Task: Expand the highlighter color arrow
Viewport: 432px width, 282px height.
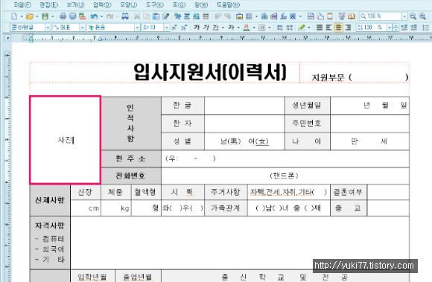Action: (x=308, y=28)
